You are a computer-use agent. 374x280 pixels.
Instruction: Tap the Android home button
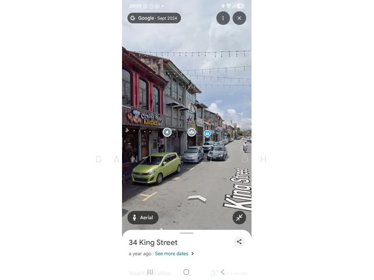pyautogui.click(x=186, y=272)
